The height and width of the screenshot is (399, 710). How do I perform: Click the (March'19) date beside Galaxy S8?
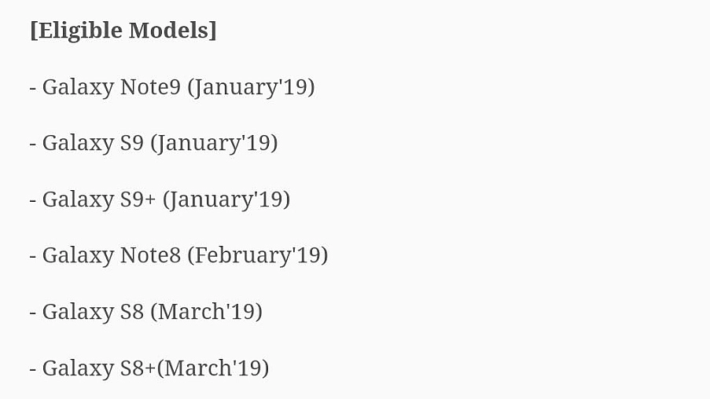(207, 312)
